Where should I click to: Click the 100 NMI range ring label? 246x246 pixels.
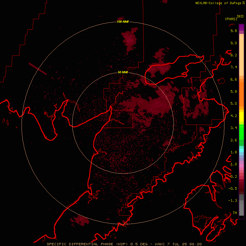[x=123, y=22]
